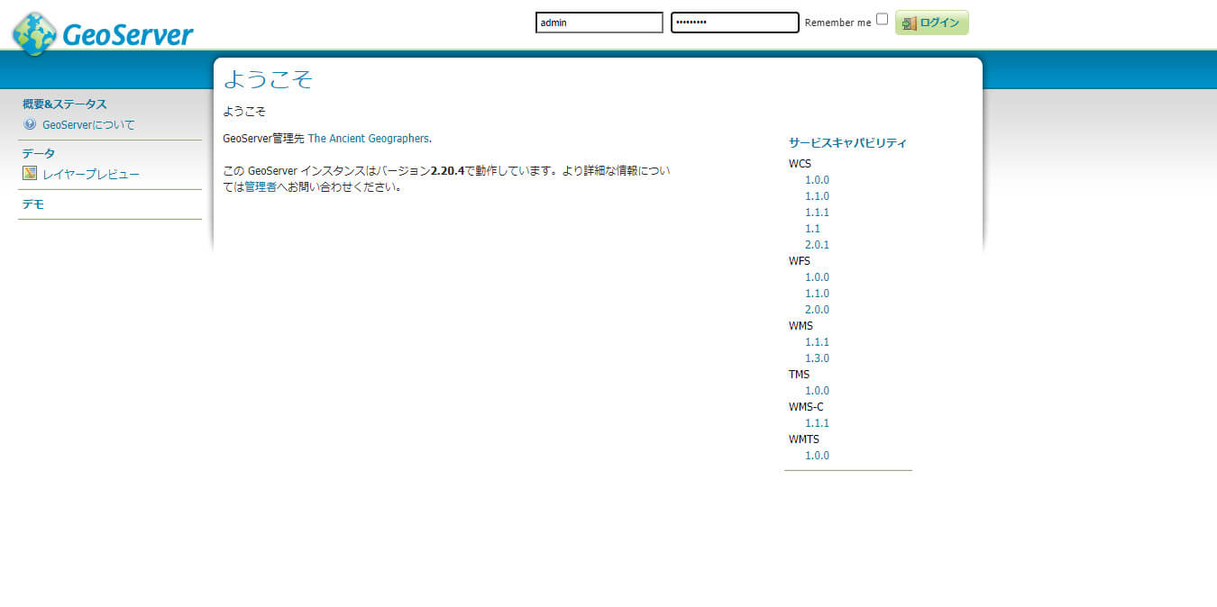This screenshot has height=607, width=1217.
Task: Open the デモ section
Action: coord(33,204)
